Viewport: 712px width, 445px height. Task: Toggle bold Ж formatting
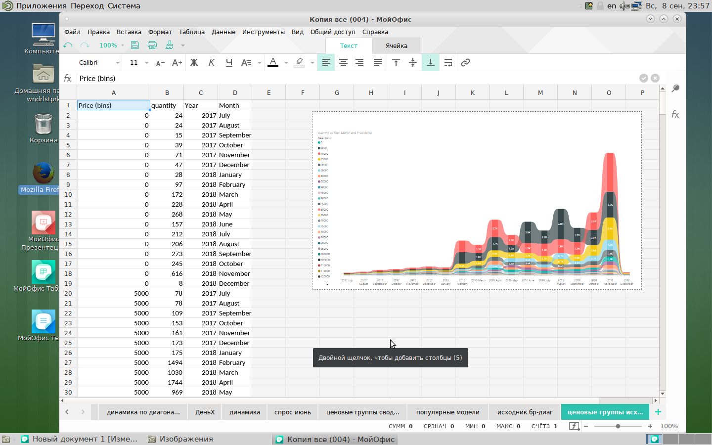pos(194,63)
